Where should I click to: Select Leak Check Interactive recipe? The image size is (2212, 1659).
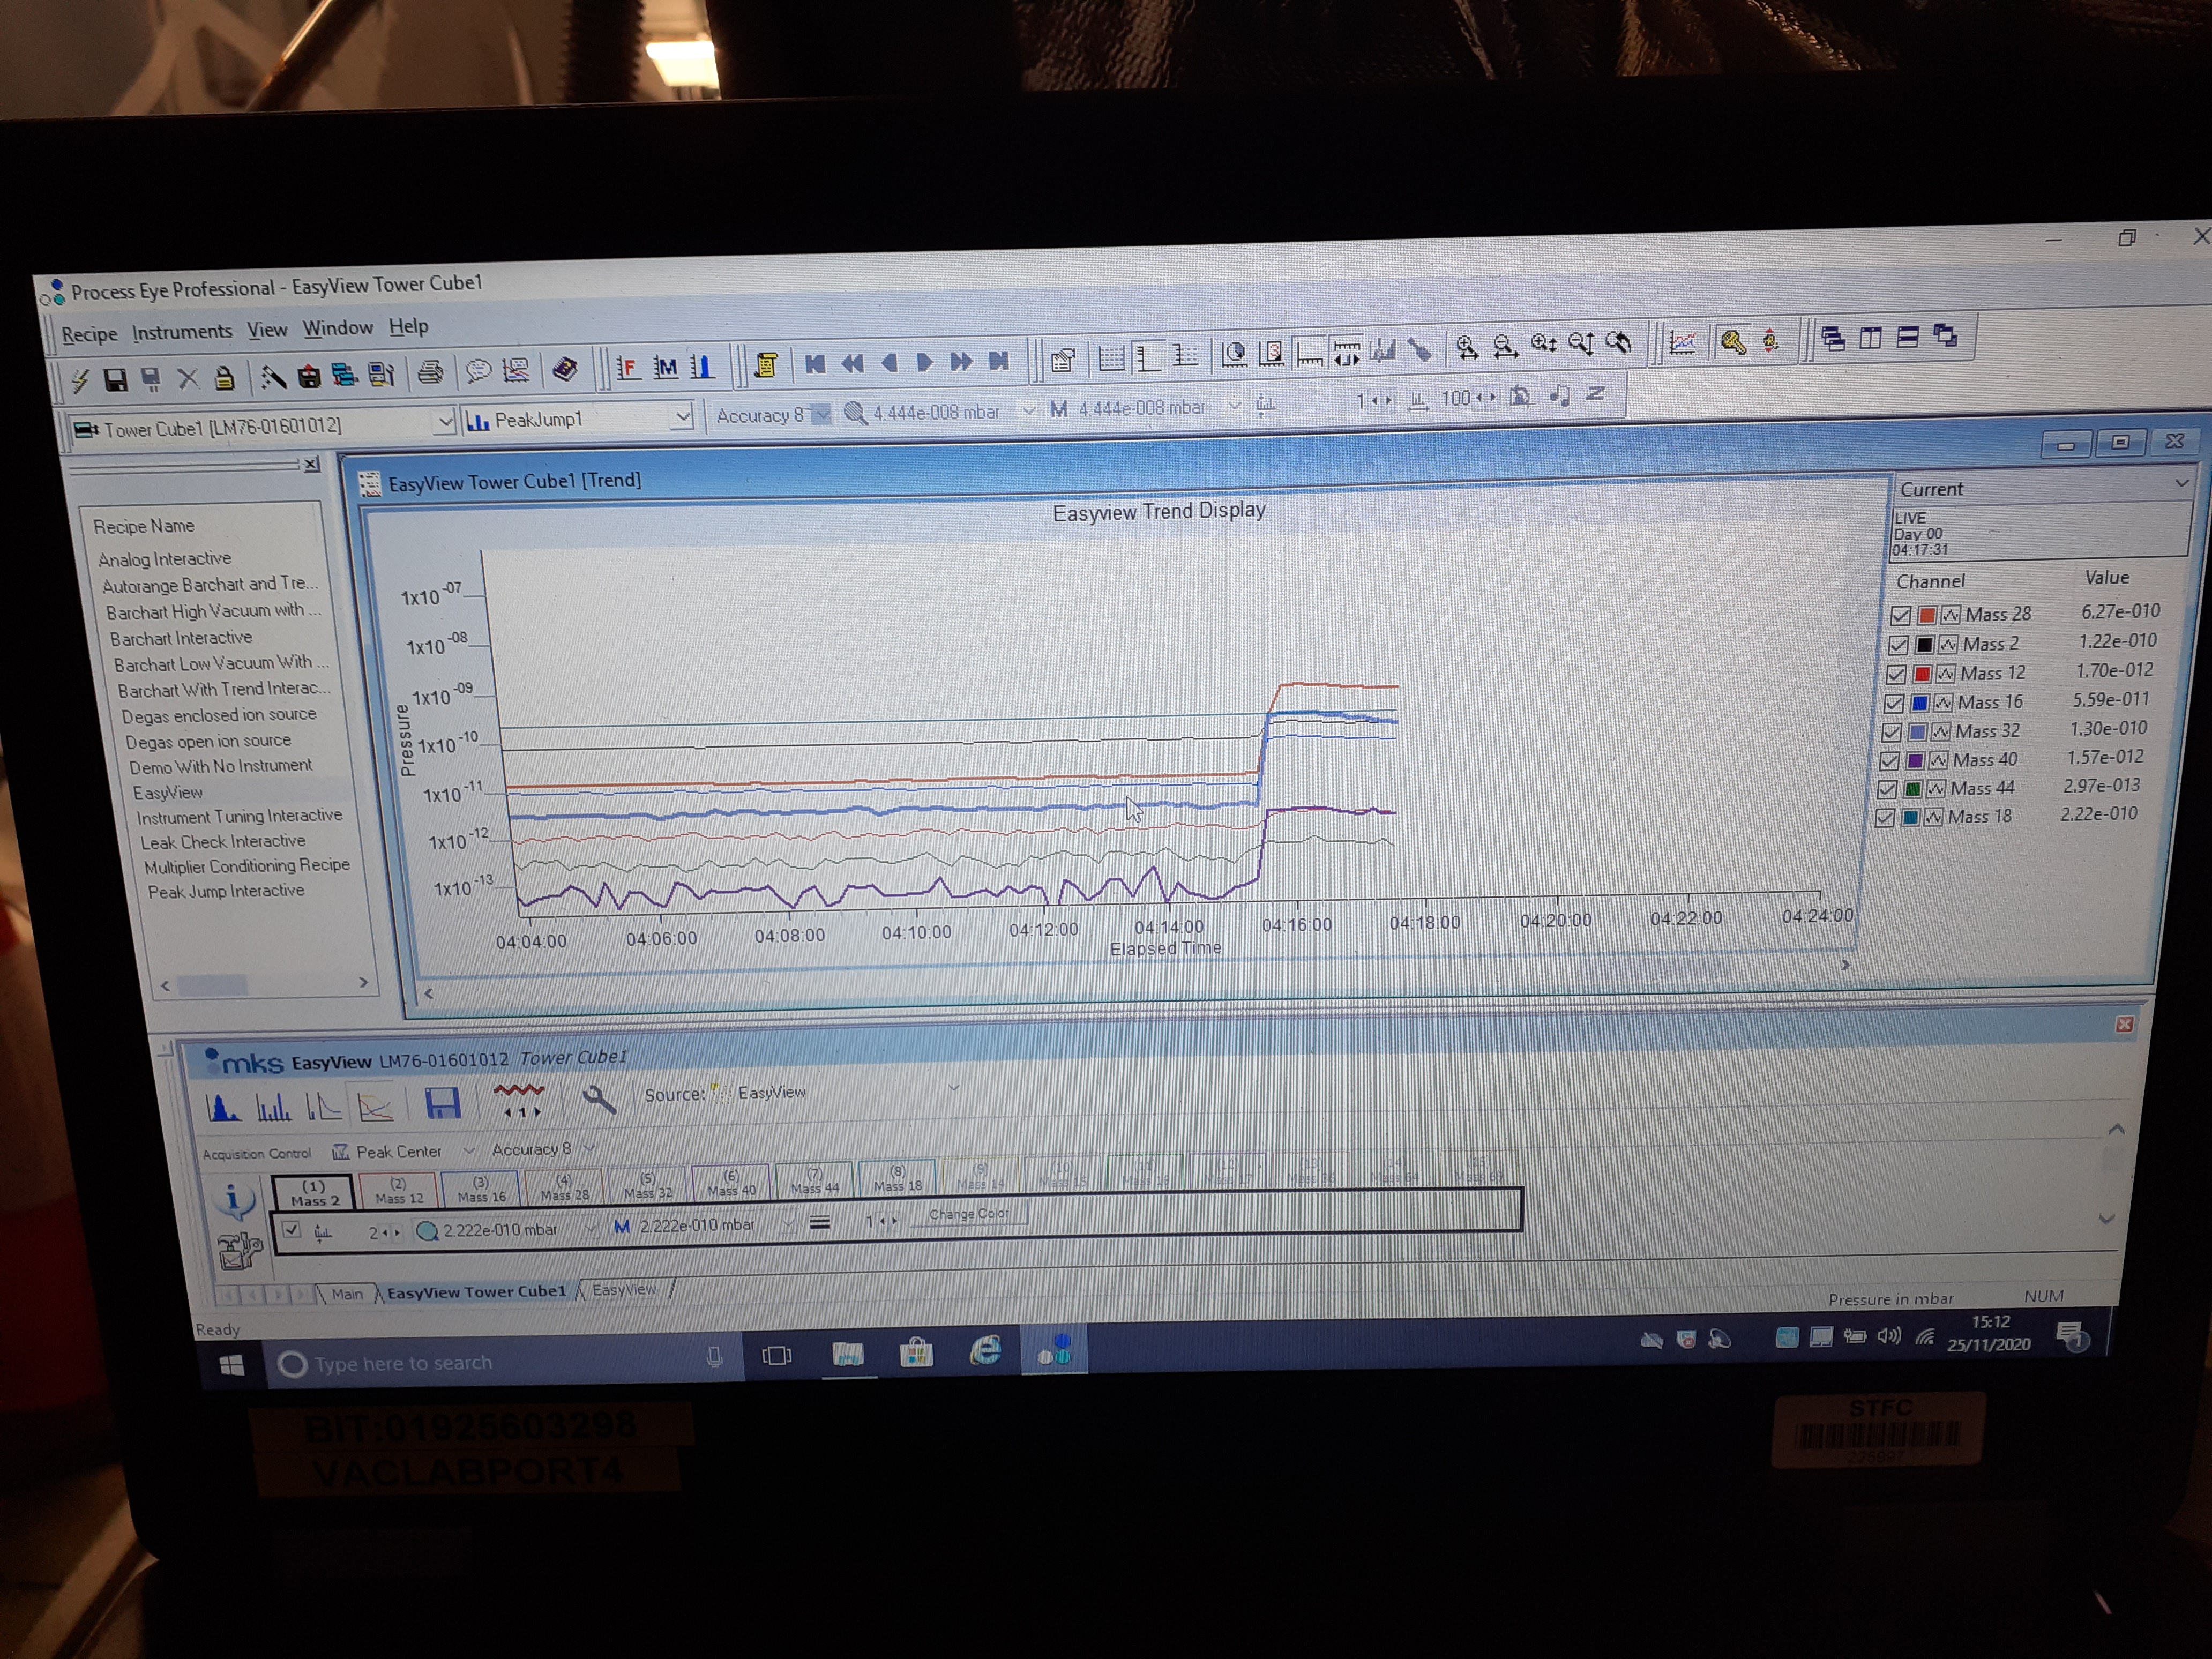[x=222, y=842]
